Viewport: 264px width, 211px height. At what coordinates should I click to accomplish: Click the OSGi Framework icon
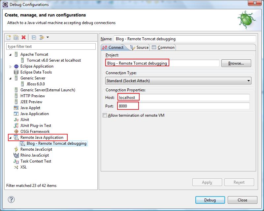(x=16, y=132)
